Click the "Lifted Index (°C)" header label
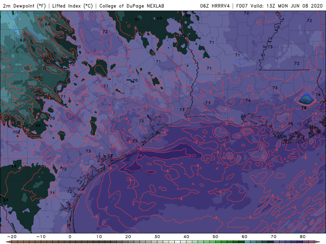This screenshot has height=244, width=326. tap(73, 6)
